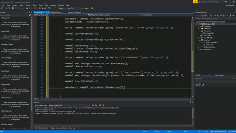The image size is (236, 133).
Task: Open the Any CPU platform dropdown
Action: [x=74, y=8]
